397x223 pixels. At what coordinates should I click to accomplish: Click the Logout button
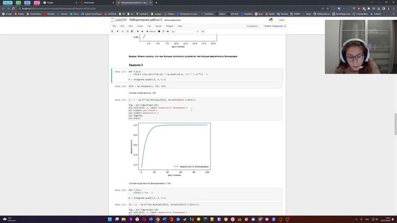pyautogui.click(x=281, y=20)
